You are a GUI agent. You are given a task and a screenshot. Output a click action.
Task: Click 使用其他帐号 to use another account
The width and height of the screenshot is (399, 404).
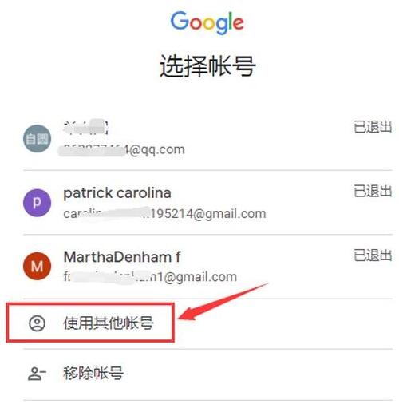pyautogui.click(x=109, y=323)
